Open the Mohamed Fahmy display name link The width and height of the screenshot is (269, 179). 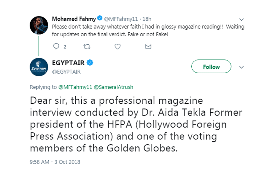point(74,18)
